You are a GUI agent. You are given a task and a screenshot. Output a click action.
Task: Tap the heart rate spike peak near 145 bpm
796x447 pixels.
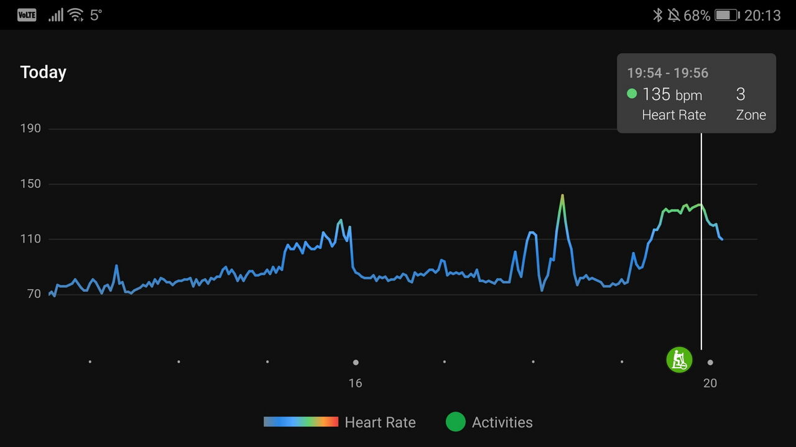click(562, 196)
